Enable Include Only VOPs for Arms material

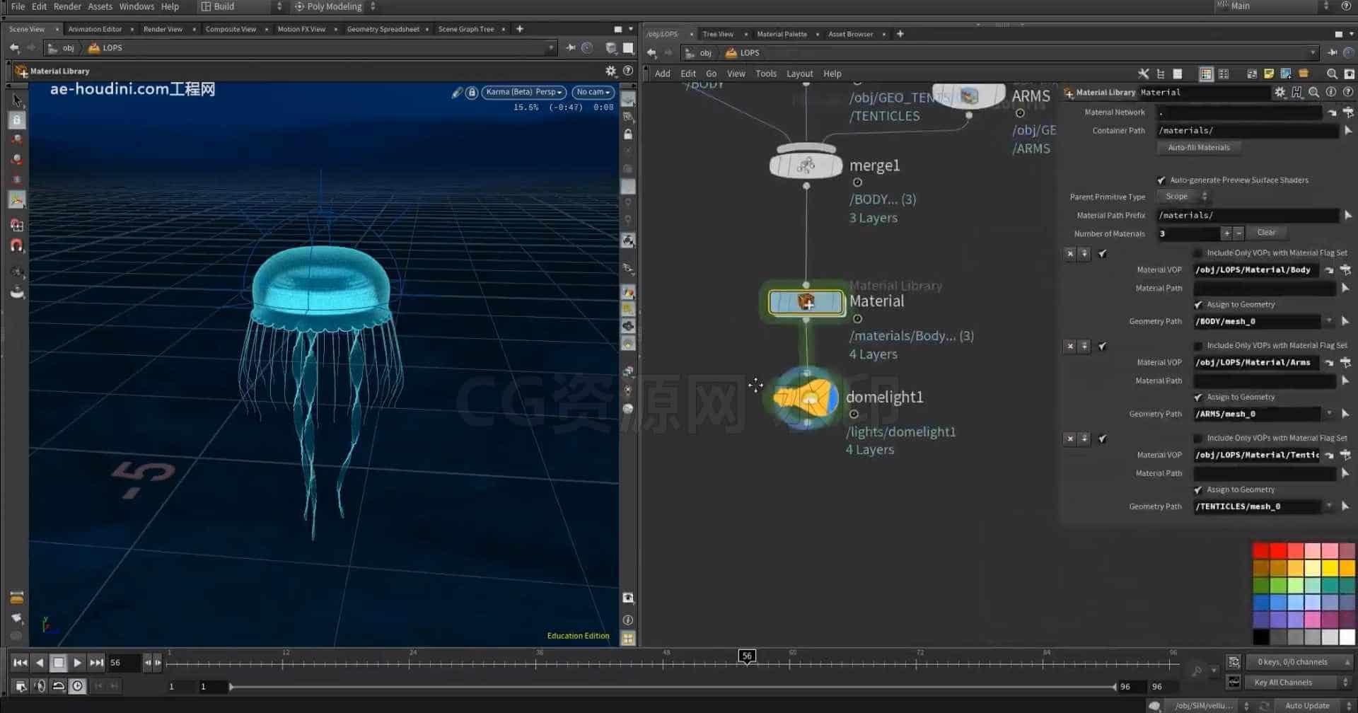1197,345
